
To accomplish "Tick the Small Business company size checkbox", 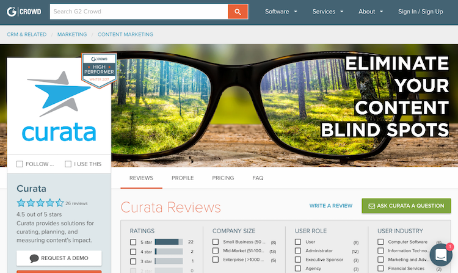I will 216,242.
